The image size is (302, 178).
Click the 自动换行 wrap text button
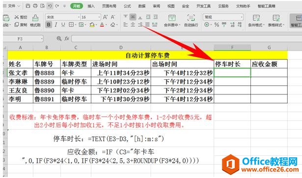pyautogui.click(x=191, y=21)
